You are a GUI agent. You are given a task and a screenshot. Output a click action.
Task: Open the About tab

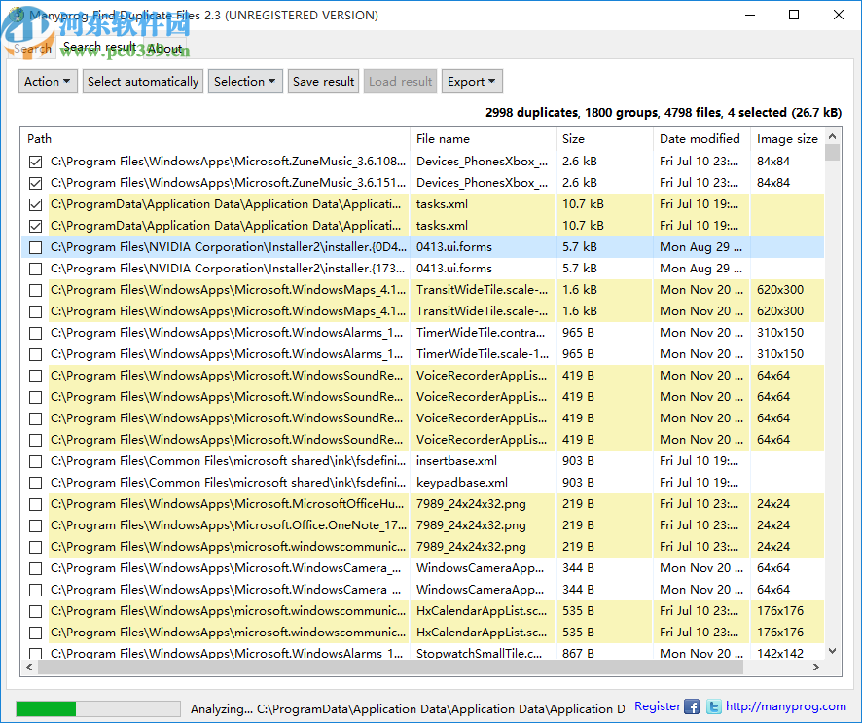[164, 47]
